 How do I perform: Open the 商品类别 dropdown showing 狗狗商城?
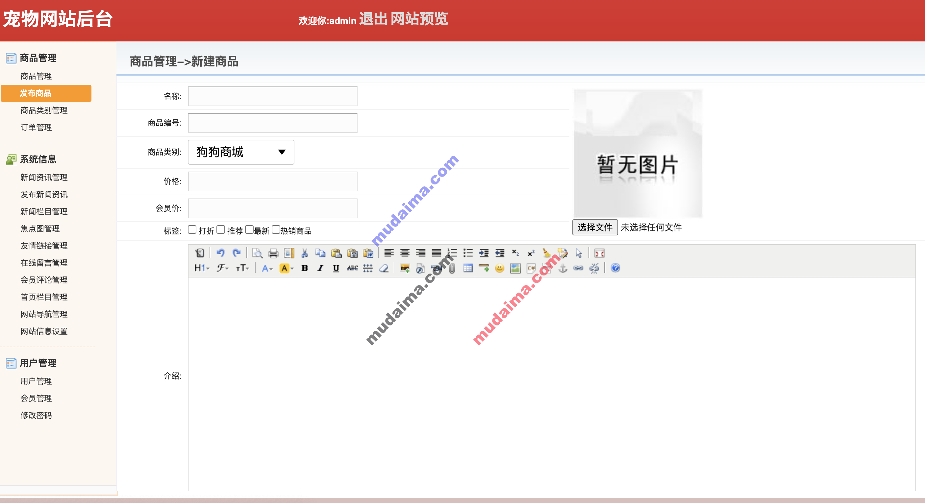click(241, 152)
